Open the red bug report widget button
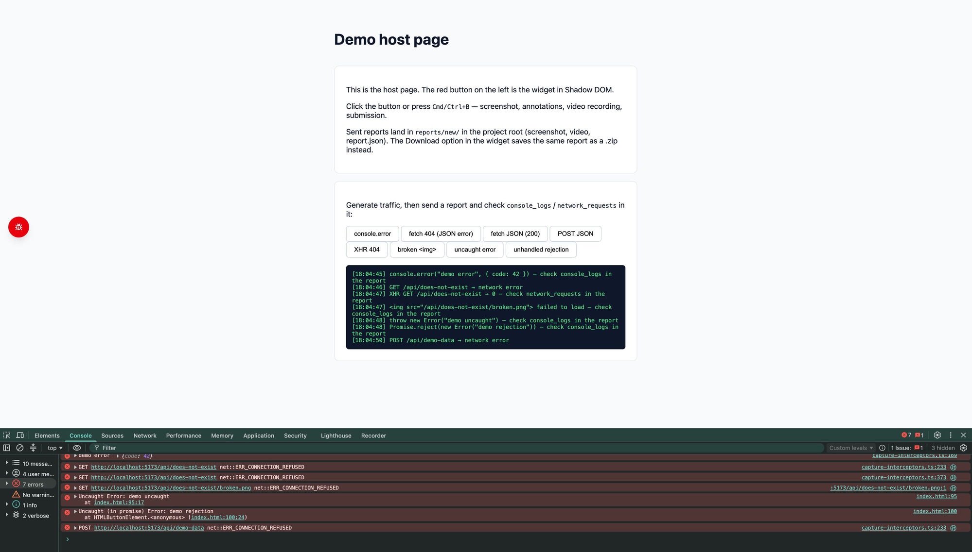 pyautogui.click(x=18, y=227)
